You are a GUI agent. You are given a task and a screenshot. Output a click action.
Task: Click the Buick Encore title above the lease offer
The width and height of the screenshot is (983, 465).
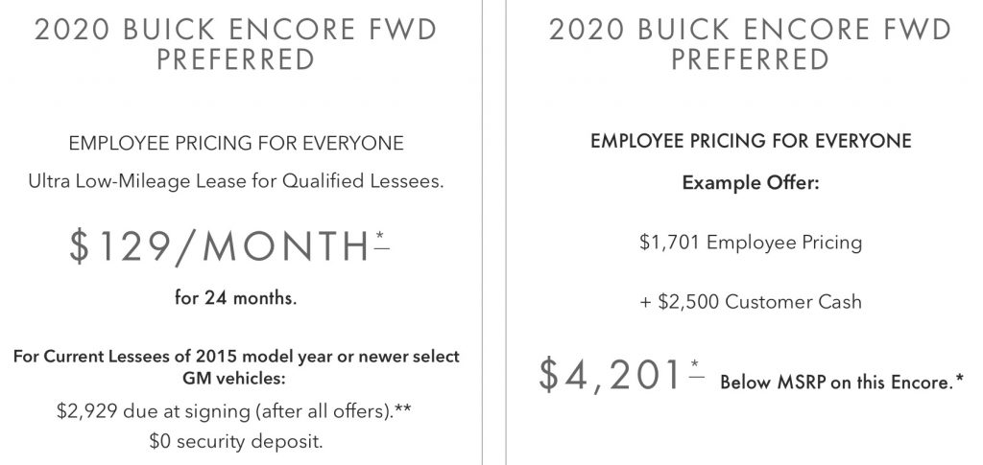tap(236, 44)
